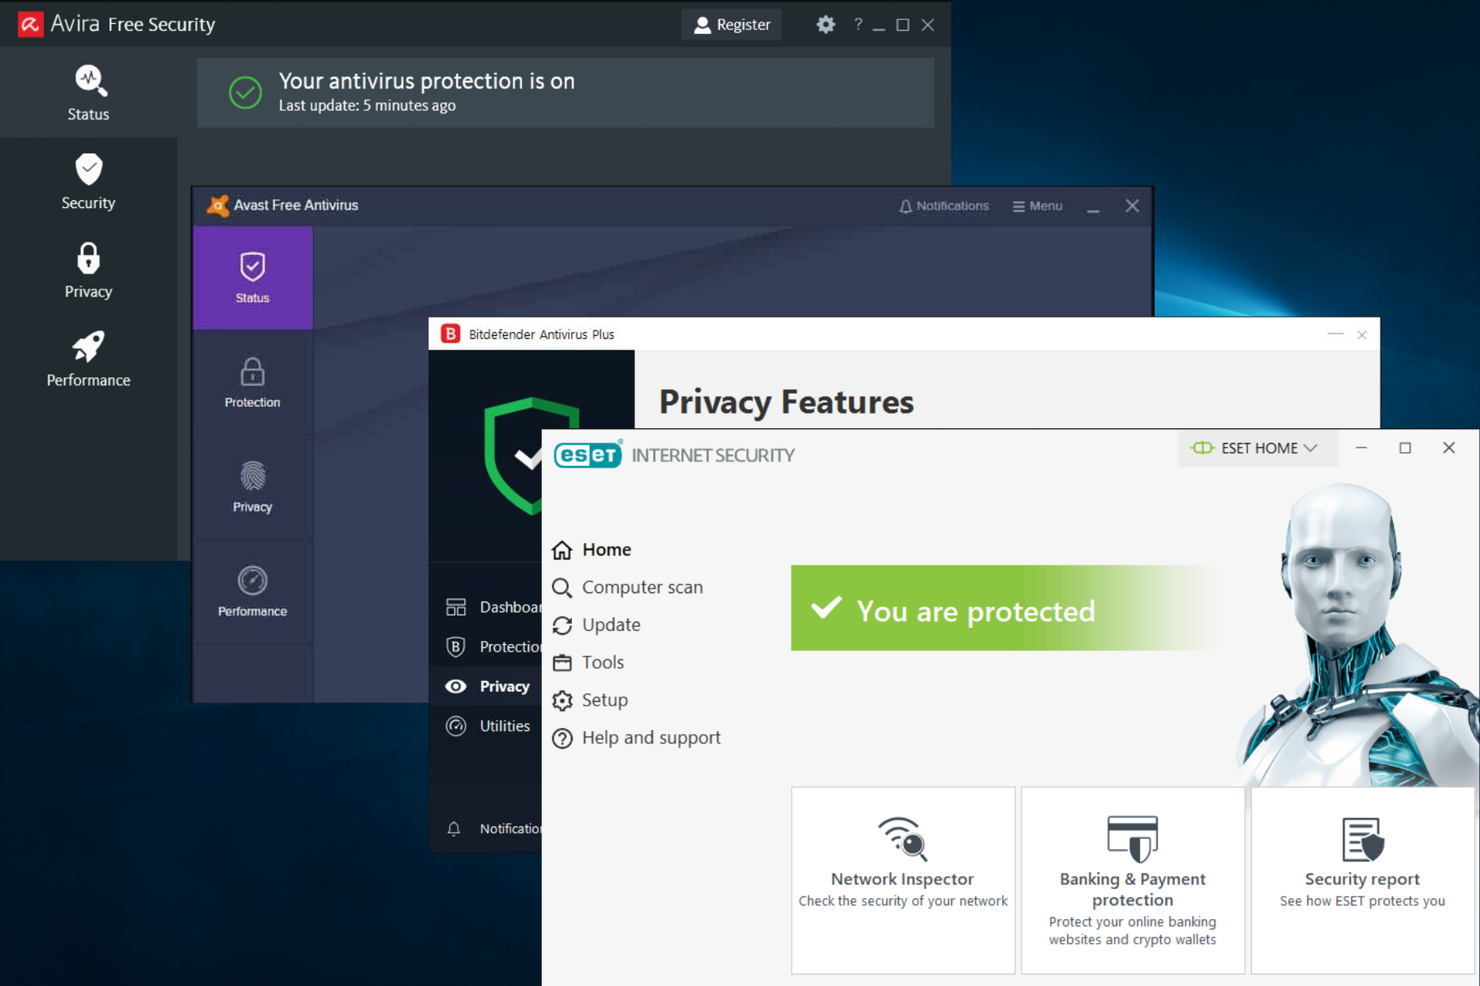Select Protection tab in Avast window
The image size is (1480, 986).
tap(252, 383)
